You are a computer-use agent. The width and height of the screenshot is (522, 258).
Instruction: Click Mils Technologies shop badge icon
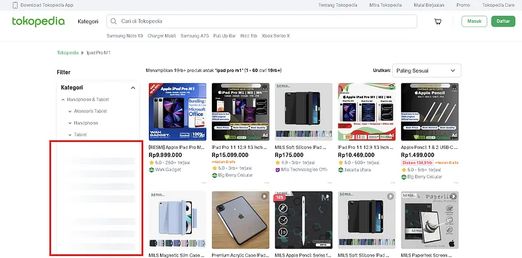(277, 170)
